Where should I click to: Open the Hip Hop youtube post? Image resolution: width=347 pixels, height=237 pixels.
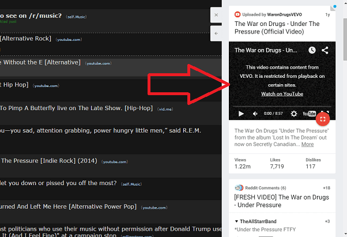click(14, 85)
